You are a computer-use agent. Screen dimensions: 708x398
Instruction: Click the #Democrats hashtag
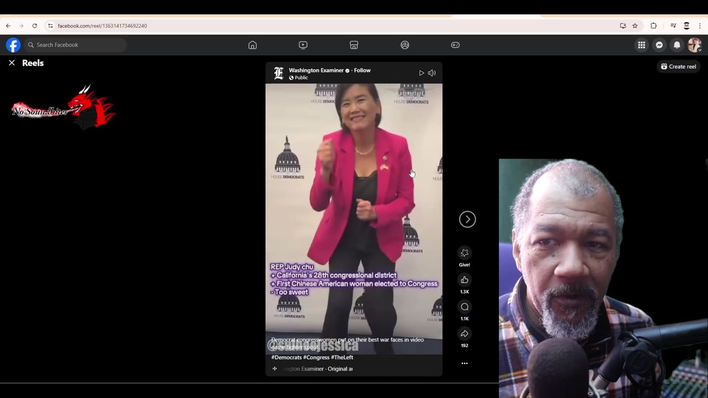click(287, 357)
